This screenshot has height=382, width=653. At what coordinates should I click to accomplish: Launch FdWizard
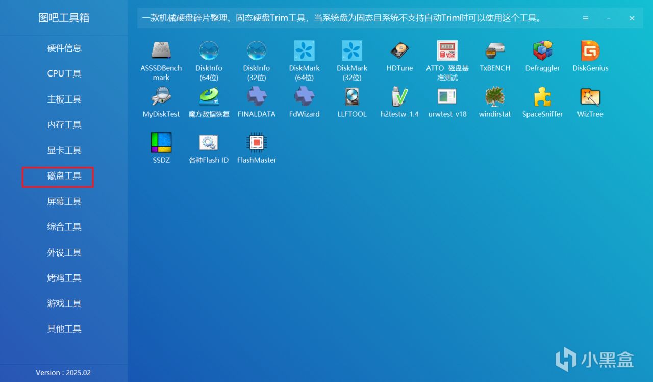pos(305,103)
